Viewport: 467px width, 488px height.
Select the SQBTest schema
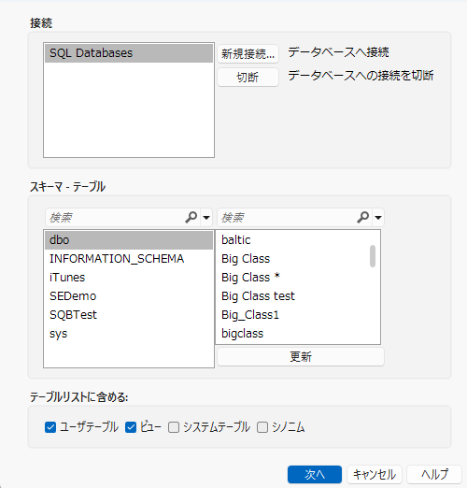[x=129, y=315]
